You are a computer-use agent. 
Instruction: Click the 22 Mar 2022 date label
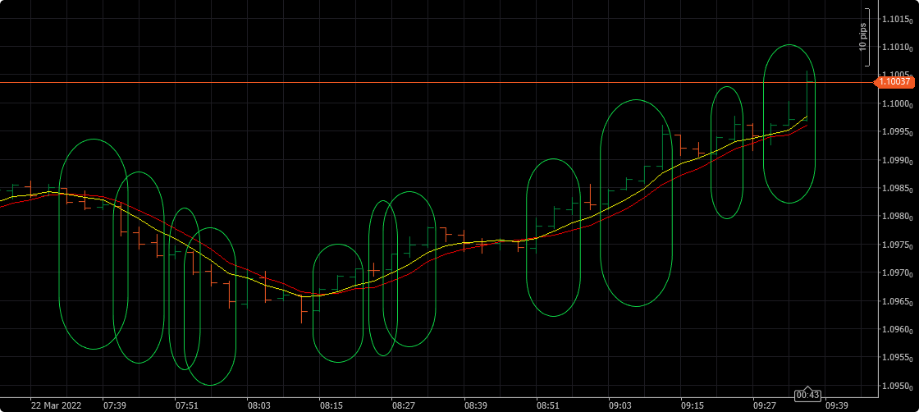click(57, 405)
